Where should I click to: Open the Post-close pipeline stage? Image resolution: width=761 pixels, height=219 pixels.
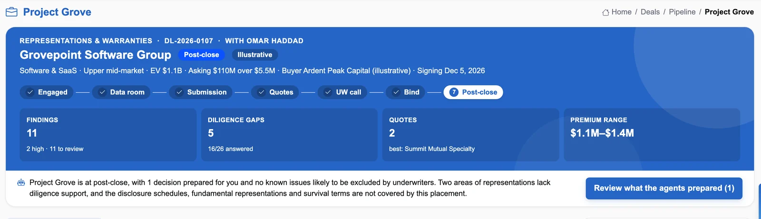473,92
